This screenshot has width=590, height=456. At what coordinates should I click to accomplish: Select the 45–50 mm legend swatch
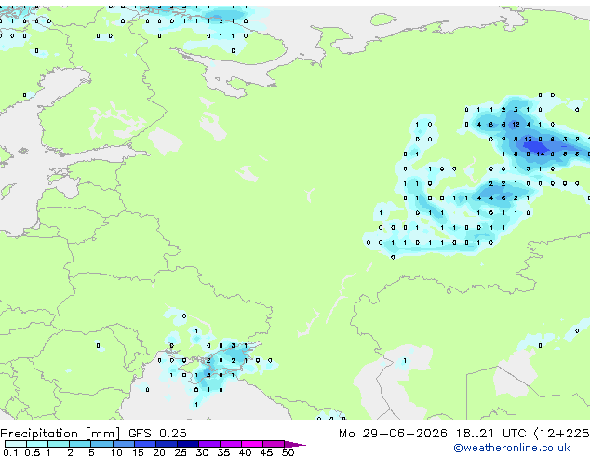(274, 444)
